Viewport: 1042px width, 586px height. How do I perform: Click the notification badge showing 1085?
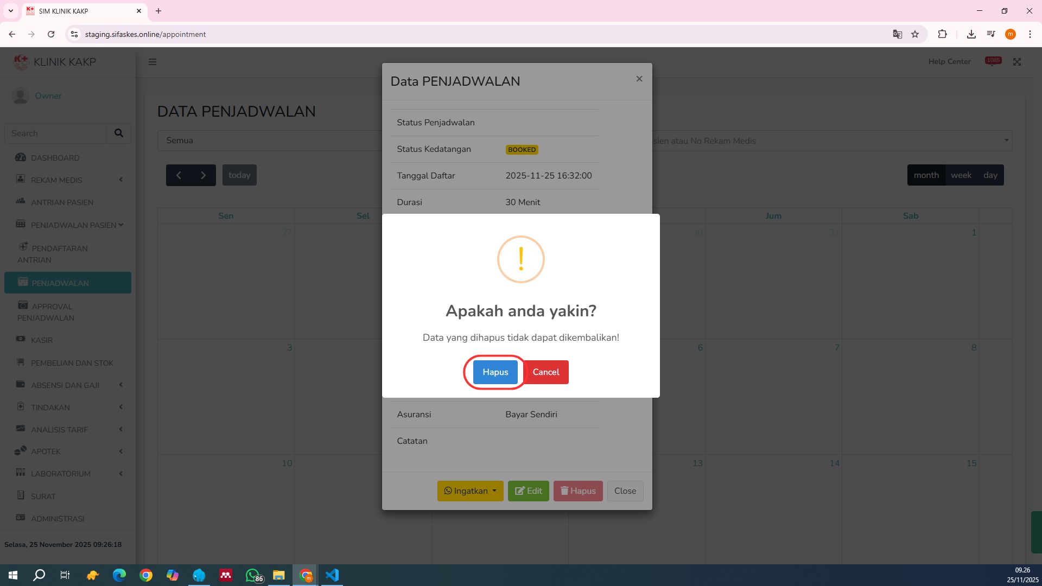993,61
